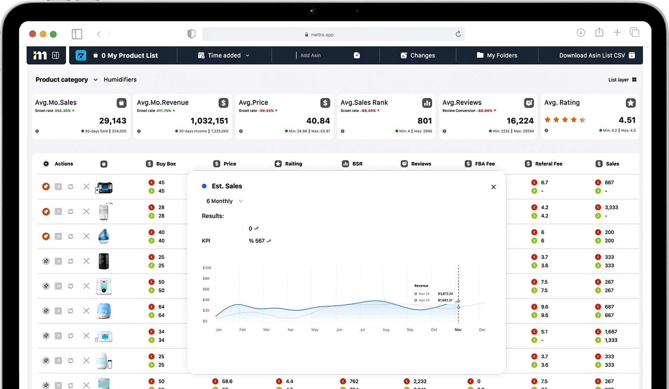The image size is (669, 389).
Task: Open the Time added sort dropdown
Action: (224, 55)
